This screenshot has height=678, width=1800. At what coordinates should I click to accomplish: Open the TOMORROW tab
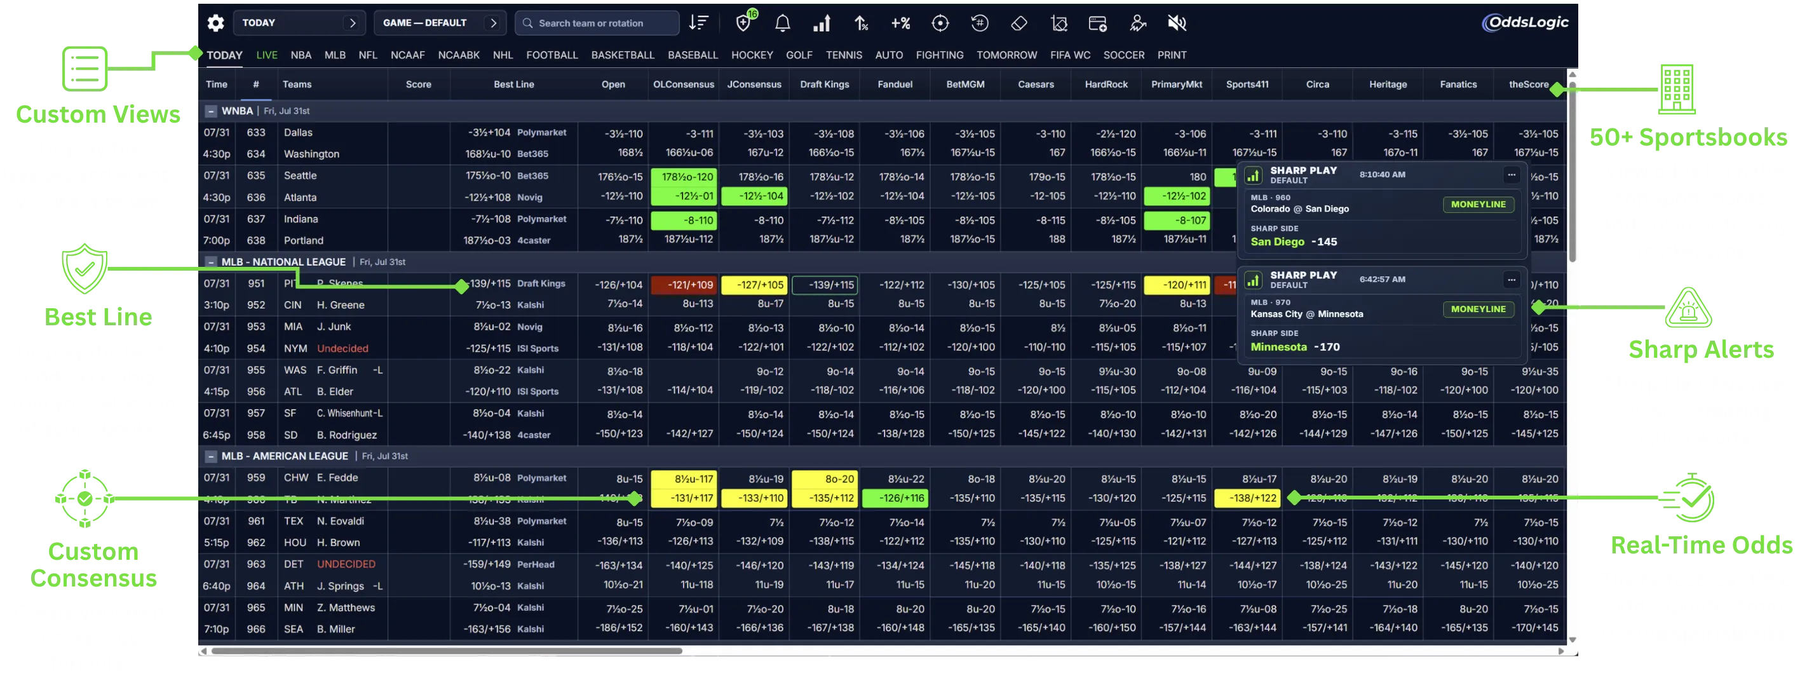1006,55
